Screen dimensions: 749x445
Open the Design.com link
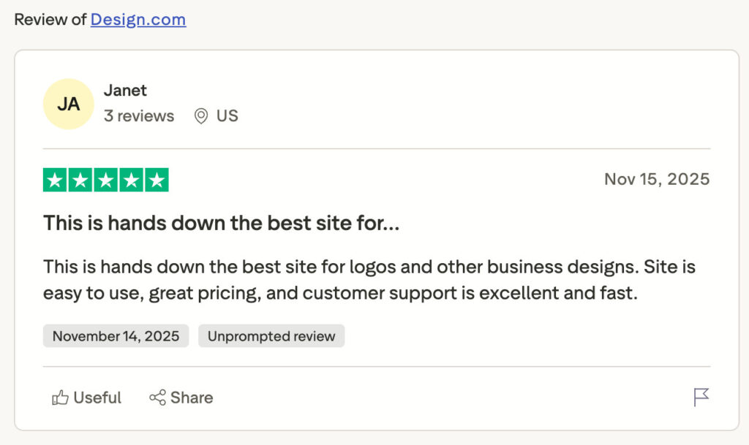click(138, 20)
